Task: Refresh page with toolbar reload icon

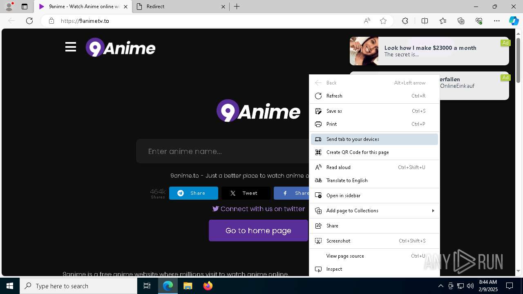Action: point(29,21)
